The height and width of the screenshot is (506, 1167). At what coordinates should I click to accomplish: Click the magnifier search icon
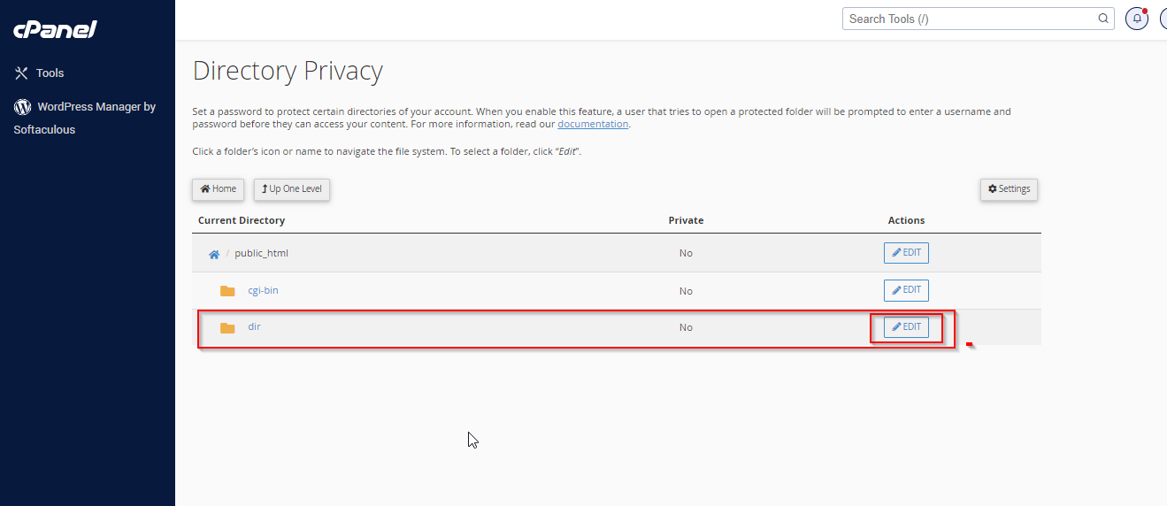[1103, 19]
